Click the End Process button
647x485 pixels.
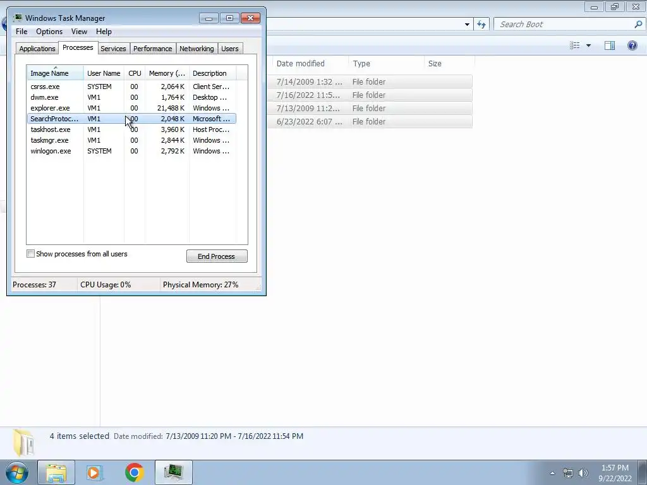pos(217,256)
